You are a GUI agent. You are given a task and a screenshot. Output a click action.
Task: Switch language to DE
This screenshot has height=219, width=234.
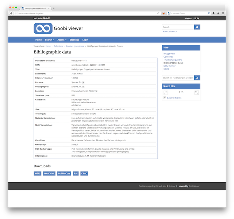195,18
